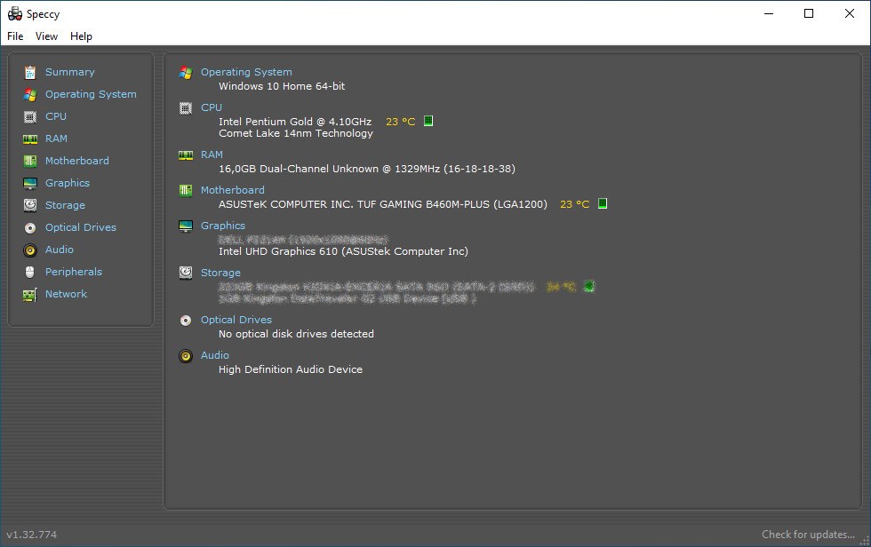The width and height of the screenshot is (871, 547).
Task: Click the green CPU temperature indicator icon
Action: pyautogui.click(x=428, y=121)
